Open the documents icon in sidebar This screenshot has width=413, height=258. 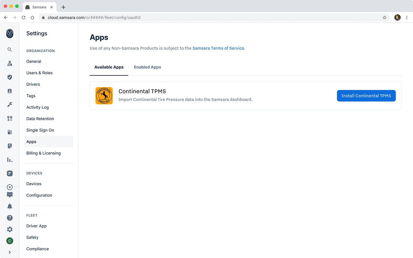point(10,146)
